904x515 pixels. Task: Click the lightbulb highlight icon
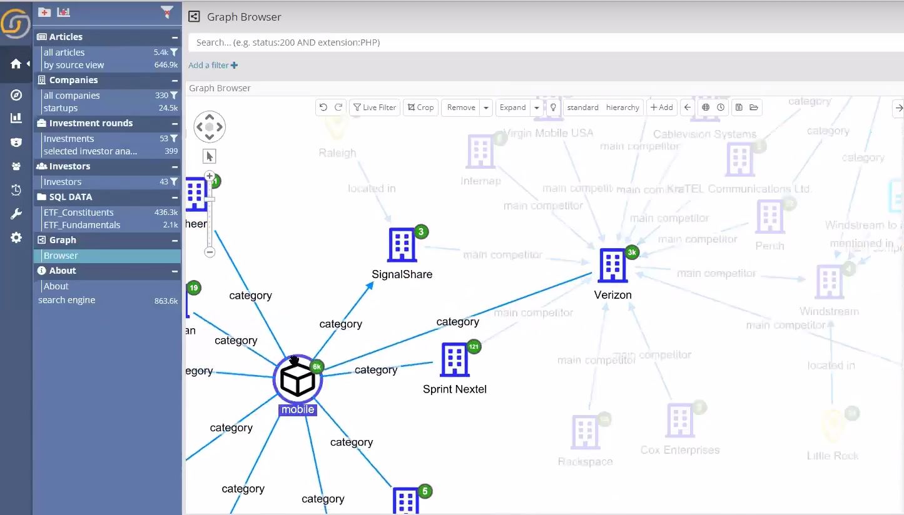click(x=553, y=107)
